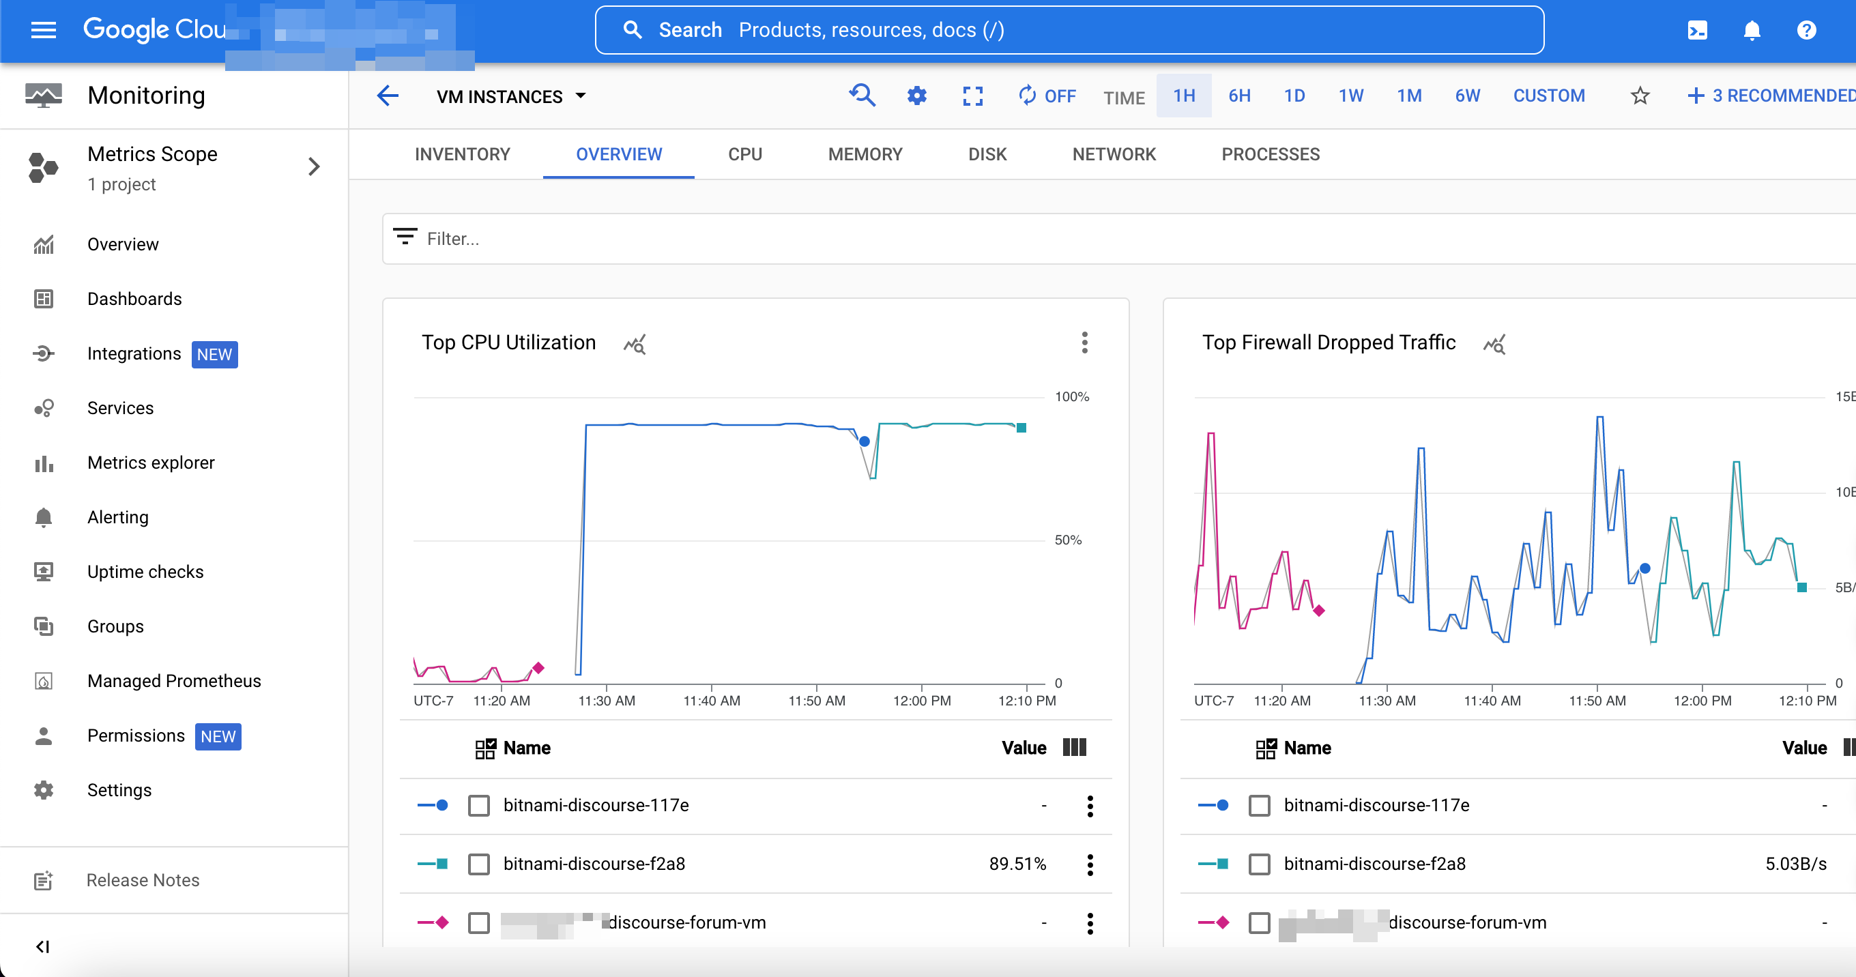This screenshot has height=977, width=1856.
Task: Open the Metrics explorer sidebar item
Action: pyautogui.click(x=151, y=462)
